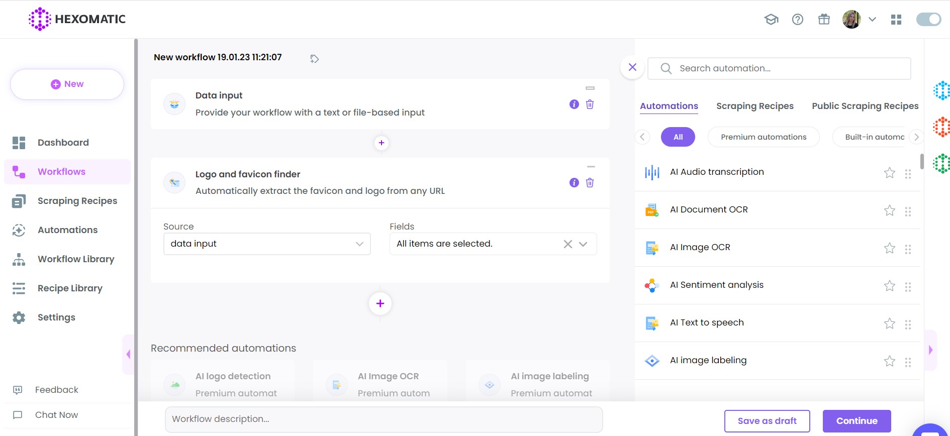Viewport: 950px width, 436px height.
Task: Delete the Logo and favicon finder step
Action: pyautogui.click(x=590, y=183)
